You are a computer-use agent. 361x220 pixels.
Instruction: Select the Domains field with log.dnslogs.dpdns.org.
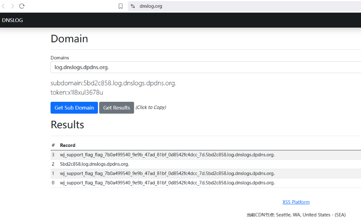point(206,67)
